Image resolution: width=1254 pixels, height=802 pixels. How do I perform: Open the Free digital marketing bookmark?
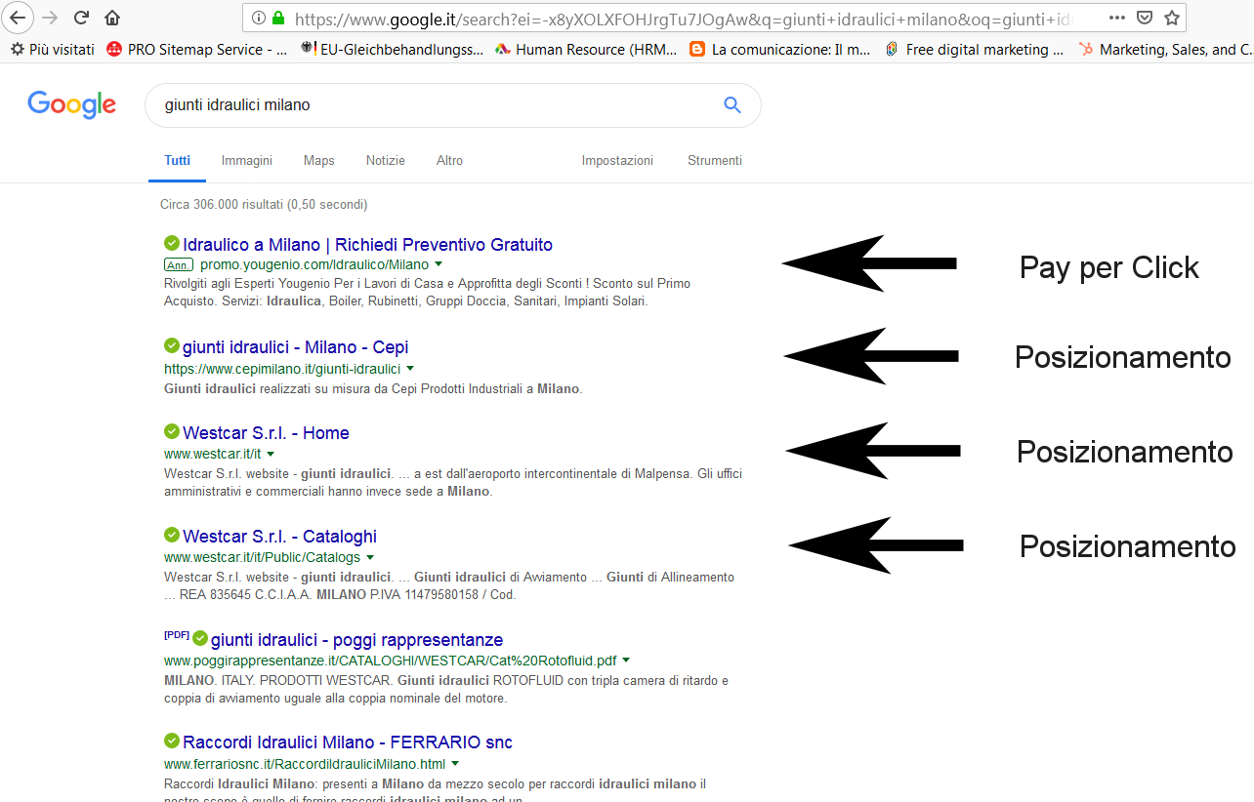(x=975, y=49)
